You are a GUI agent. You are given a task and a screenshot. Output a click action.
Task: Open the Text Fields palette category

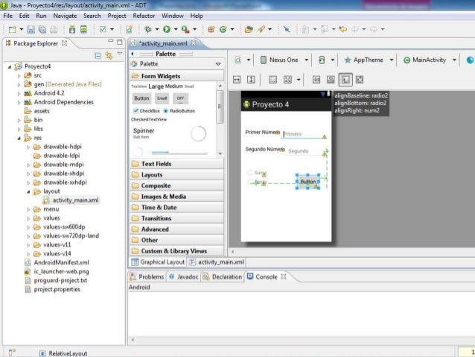(156, 163)
